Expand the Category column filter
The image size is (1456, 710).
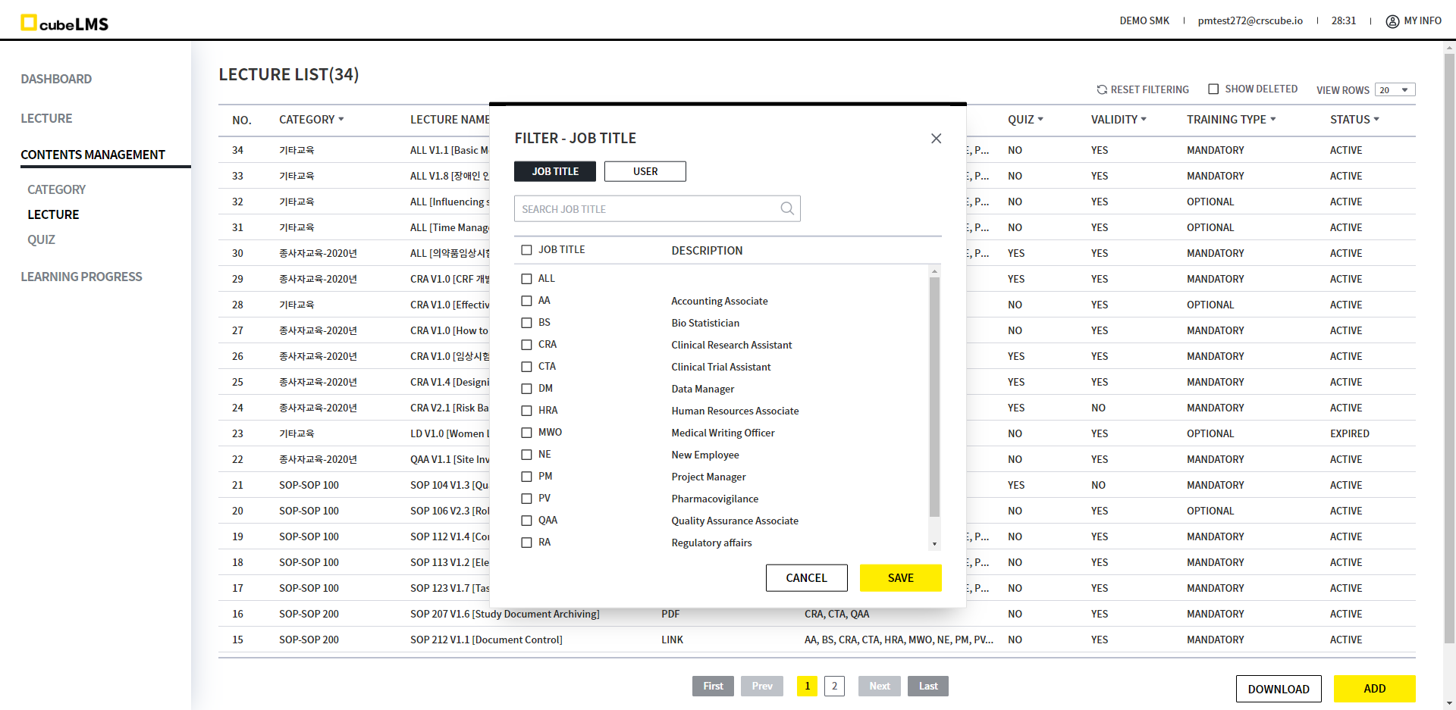pyautogui.click(x=341, y=119)
